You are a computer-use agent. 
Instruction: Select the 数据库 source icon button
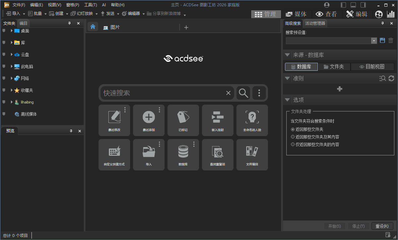[301, 66]
